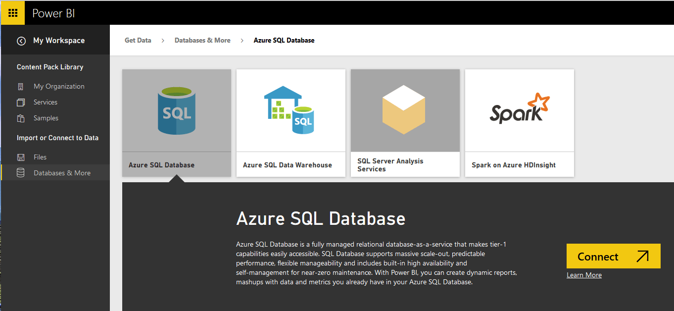
Task: Select the Spark on Azure HDInsight tile
Action: (519, 123)
